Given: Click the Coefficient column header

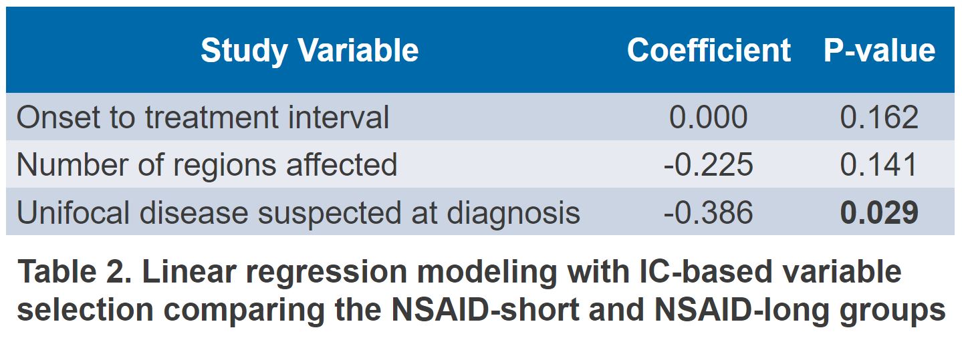Looking at the screenshot, I should 709,51.
